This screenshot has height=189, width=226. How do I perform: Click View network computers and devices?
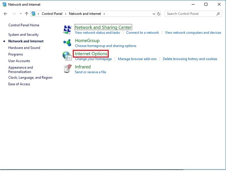pos(193,33)
